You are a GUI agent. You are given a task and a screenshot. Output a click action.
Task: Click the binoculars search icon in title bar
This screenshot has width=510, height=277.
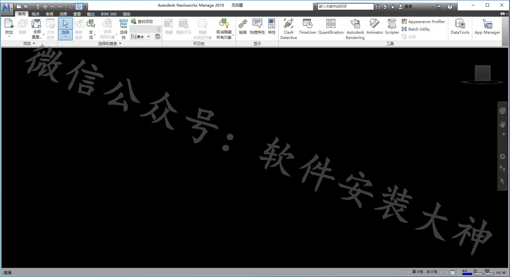tap(378, 7)
